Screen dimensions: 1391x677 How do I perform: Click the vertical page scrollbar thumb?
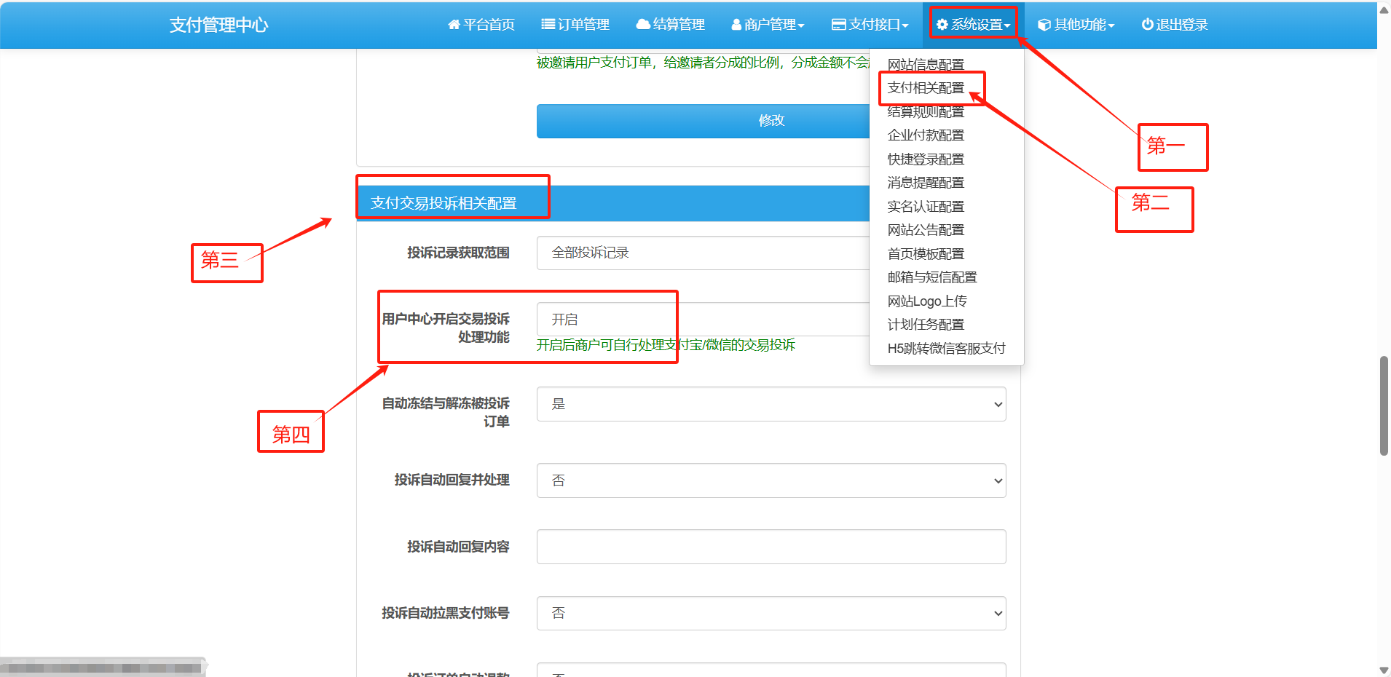[x=1384, y=405]
